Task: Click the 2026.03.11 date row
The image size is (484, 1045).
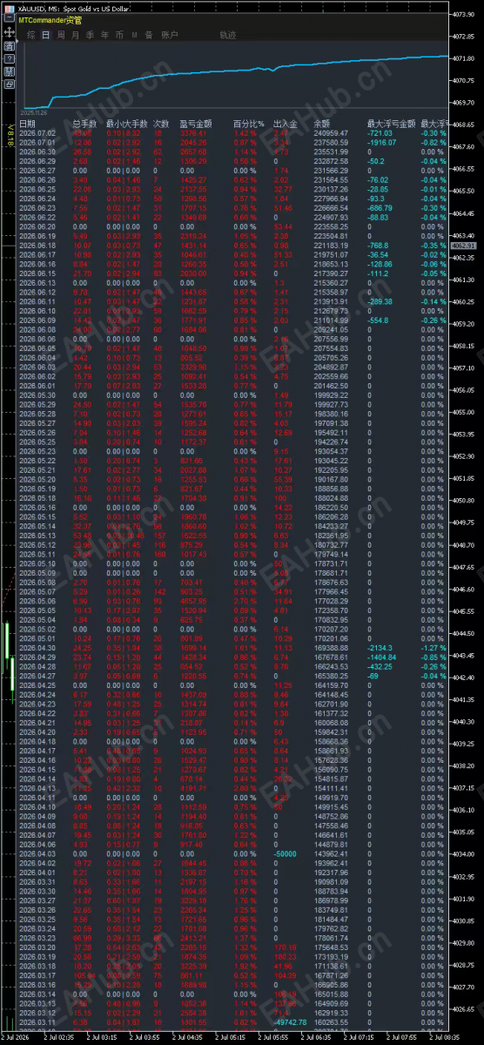Action: point(37,1022)
